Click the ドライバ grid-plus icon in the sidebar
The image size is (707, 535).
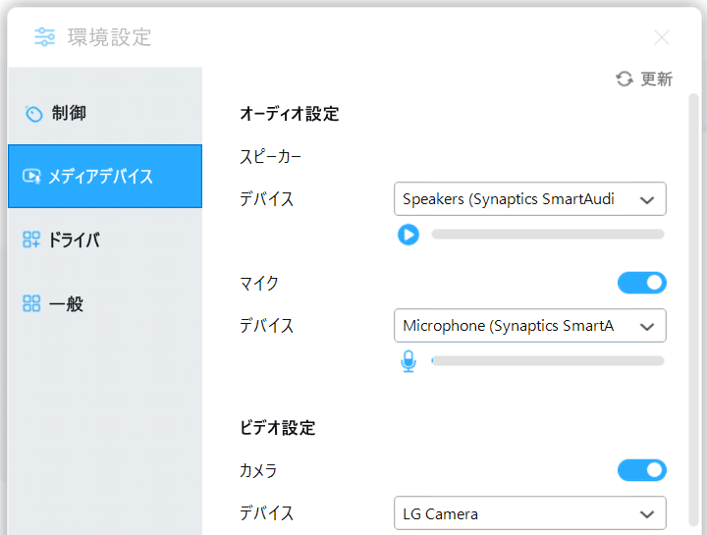tap(31, 240)
